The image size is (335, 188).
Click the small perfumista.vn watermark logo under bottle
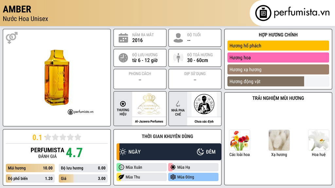[x=80, y=112]
